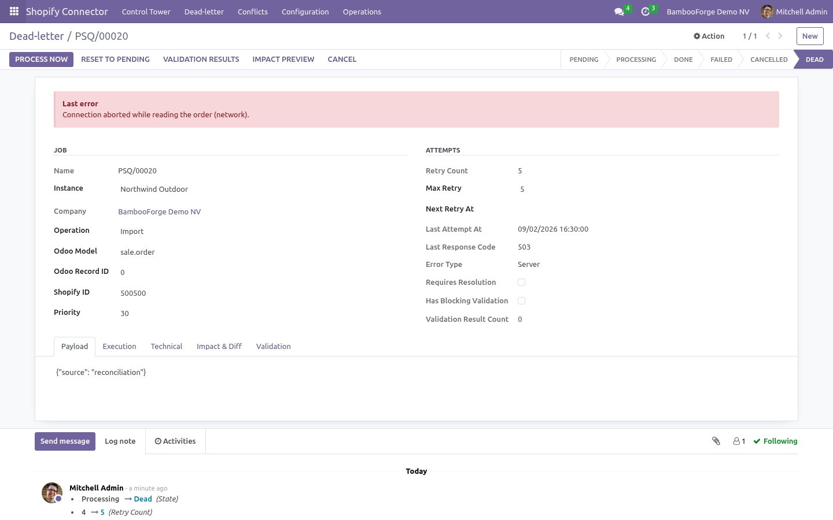Open company switcher BambooForge Demo NV

point(708,12)
